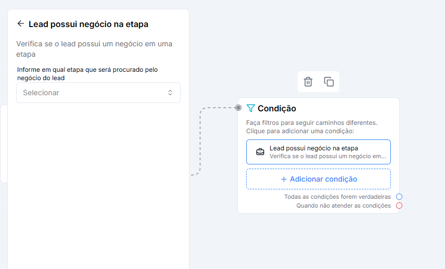Click the briefcase icon in condition item
Viewport: 445px width, 269px height.
tap(260, 152)
